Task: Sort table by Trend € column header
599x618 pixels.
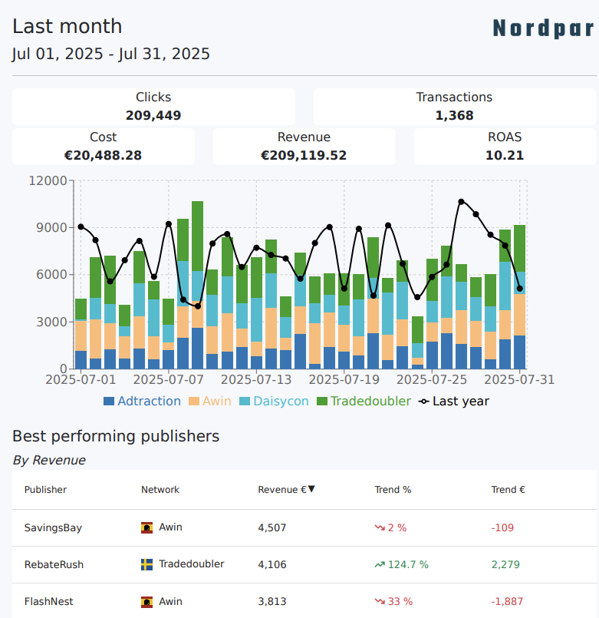Action: pos(508,490)
